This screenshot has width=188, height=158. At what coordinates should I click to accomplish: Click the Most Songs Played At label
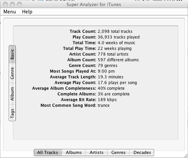pyautogui.click(x=73, y=71)
